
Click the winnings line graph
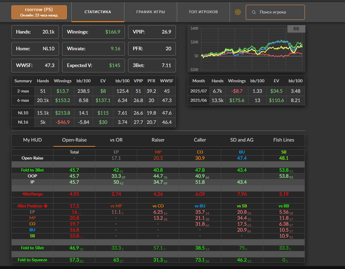click(x=246, y=49)
